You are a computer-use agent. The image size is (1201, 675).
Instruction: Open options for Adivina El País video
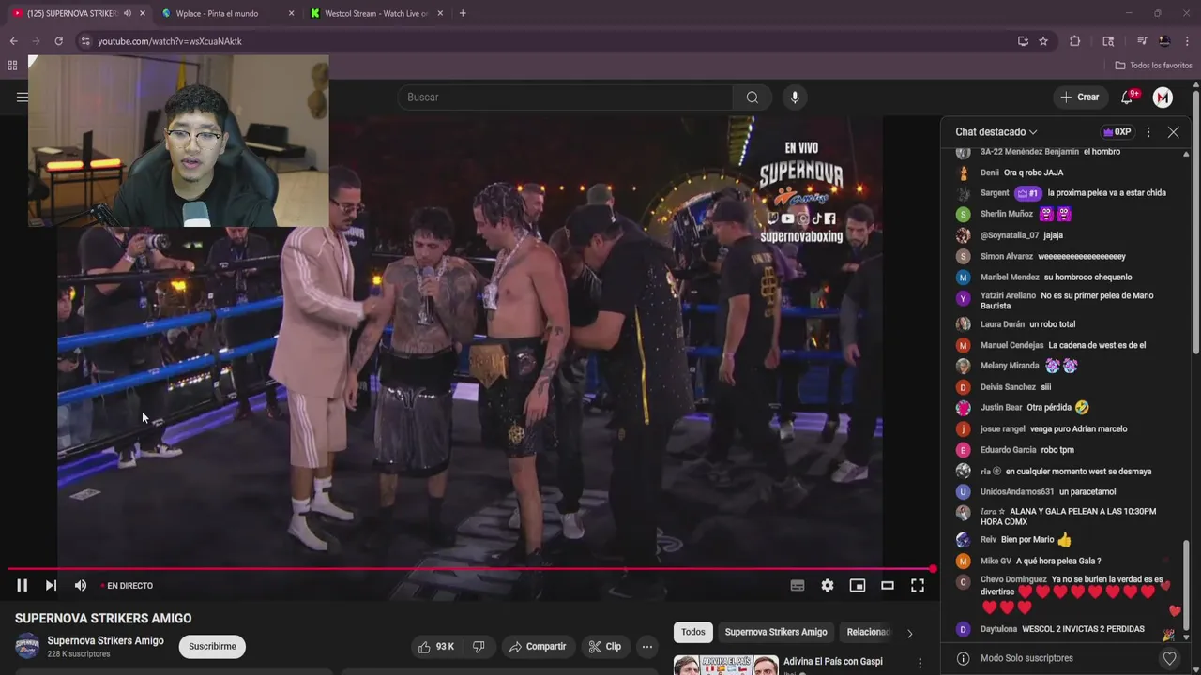coord(920,664)
